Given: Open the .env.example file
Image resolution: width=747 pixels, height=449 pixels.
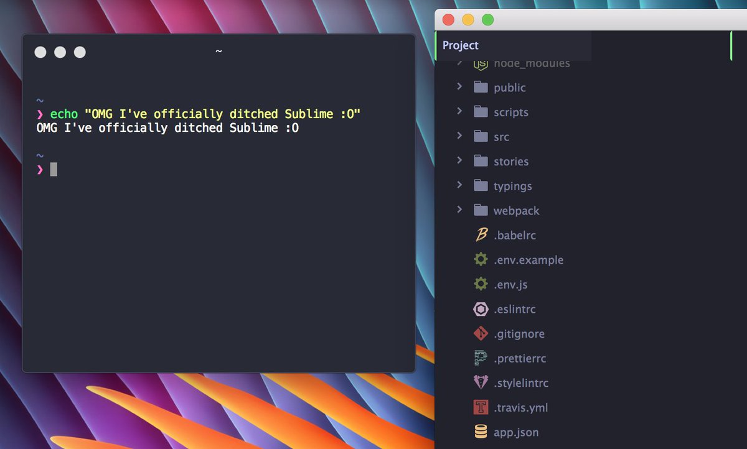Looking at the screenshot, I should tap(529, 260).
